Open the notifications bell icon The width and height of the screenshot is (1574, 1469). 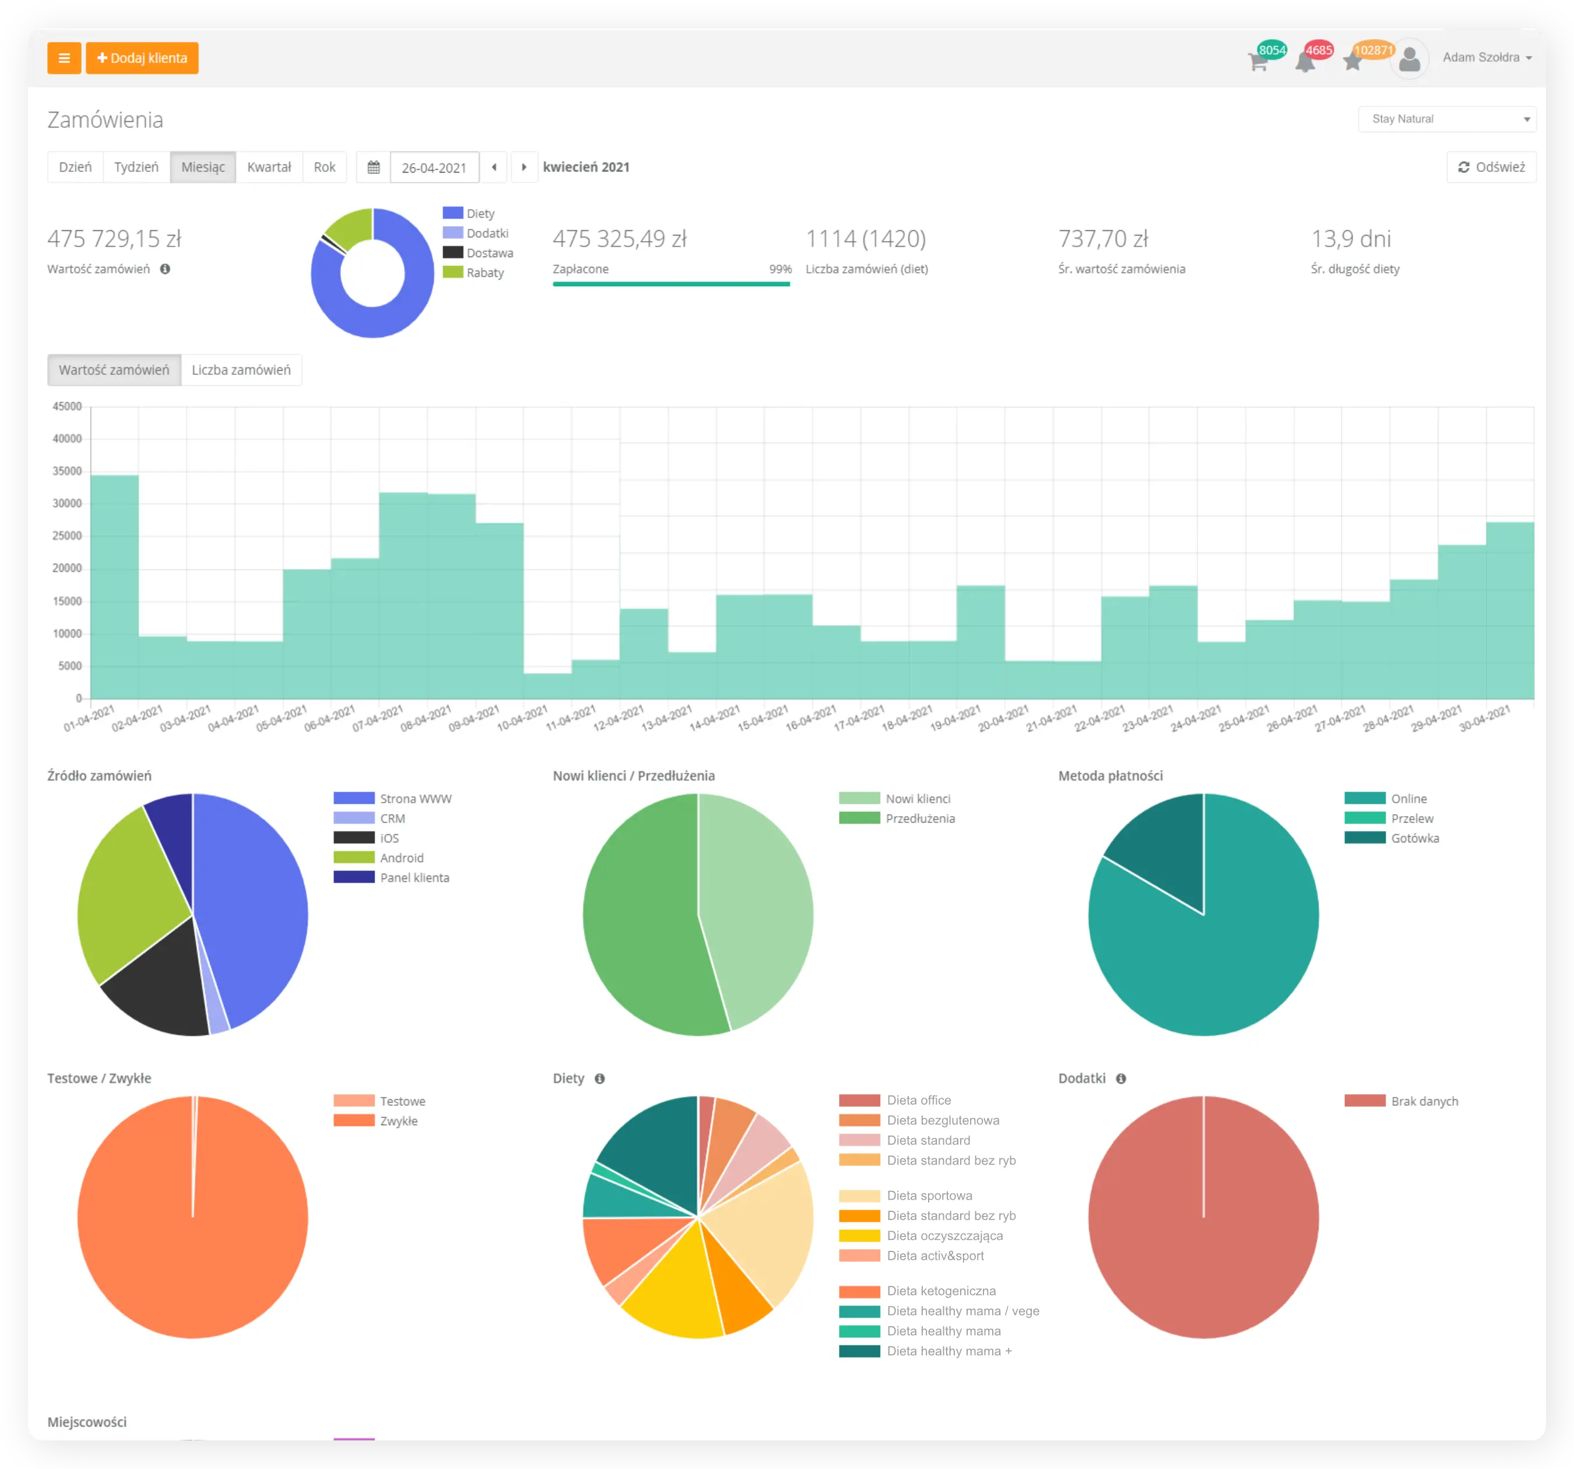1305,62
